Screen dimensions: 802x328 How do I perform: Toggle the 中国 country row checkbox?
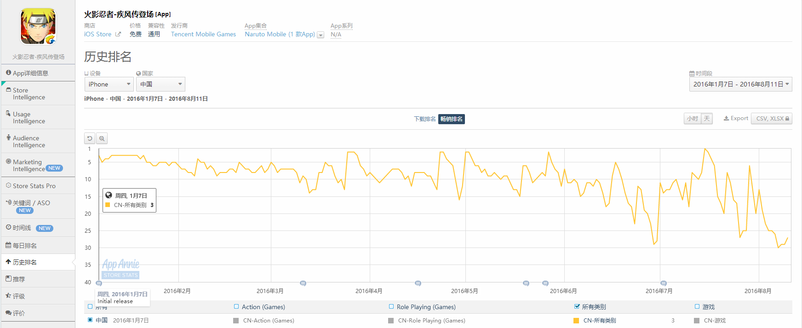point(90,320)
